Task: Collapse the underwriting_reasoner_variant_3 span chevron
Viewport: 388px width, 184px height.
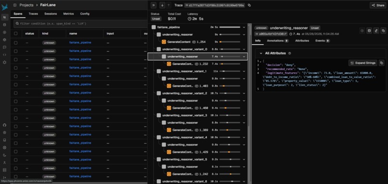Action: pos(244,116)
